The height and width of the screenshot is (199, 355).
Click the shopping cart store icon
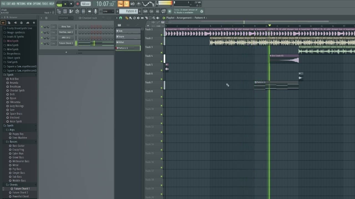pos(170,11)
